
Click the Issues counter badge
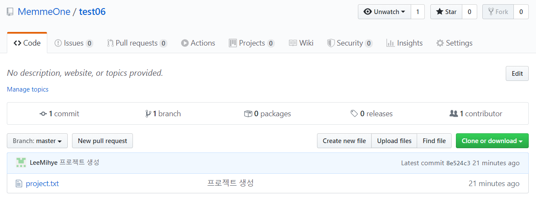click(89, 43)
